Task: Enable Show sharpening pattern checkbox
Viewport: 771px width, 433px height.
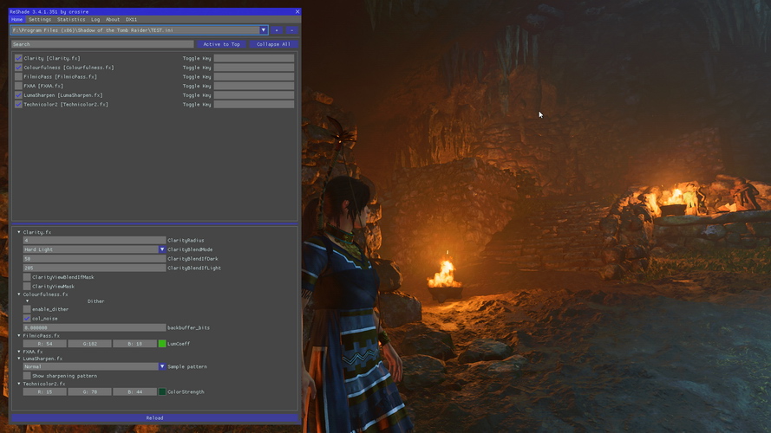Action: pos(27,376)
